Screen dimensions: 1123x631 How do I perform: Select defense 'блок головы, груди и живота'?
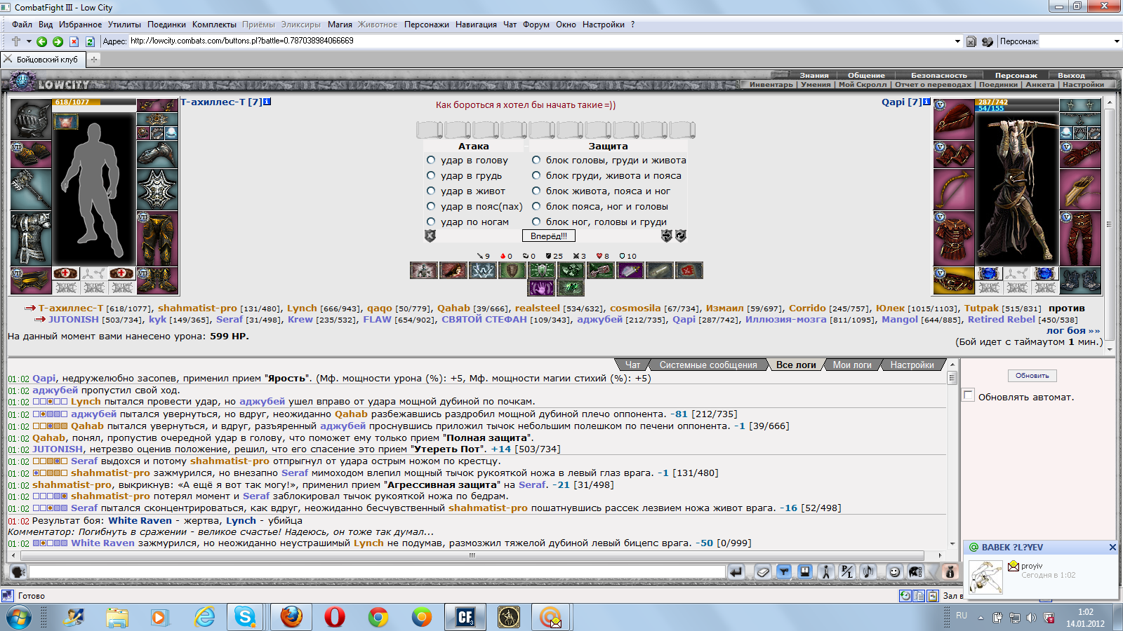point(536,160)
